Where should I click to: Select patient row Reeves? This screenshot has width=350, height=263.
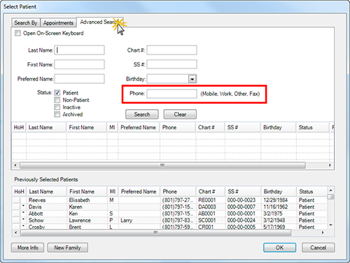point(169,200)
